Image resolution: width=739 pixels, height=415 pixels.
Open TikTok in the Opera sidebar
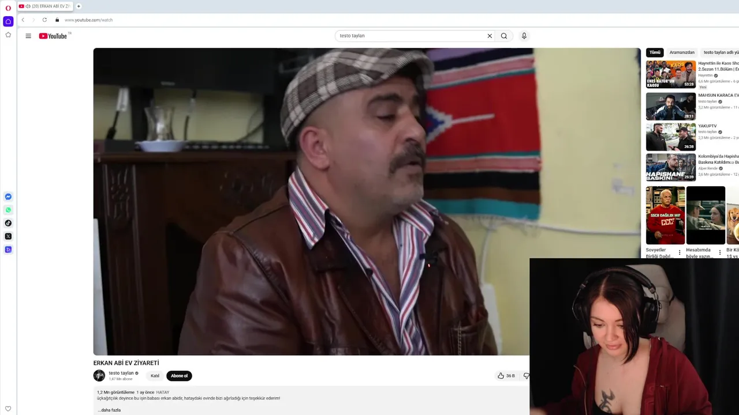click(8, 223)
